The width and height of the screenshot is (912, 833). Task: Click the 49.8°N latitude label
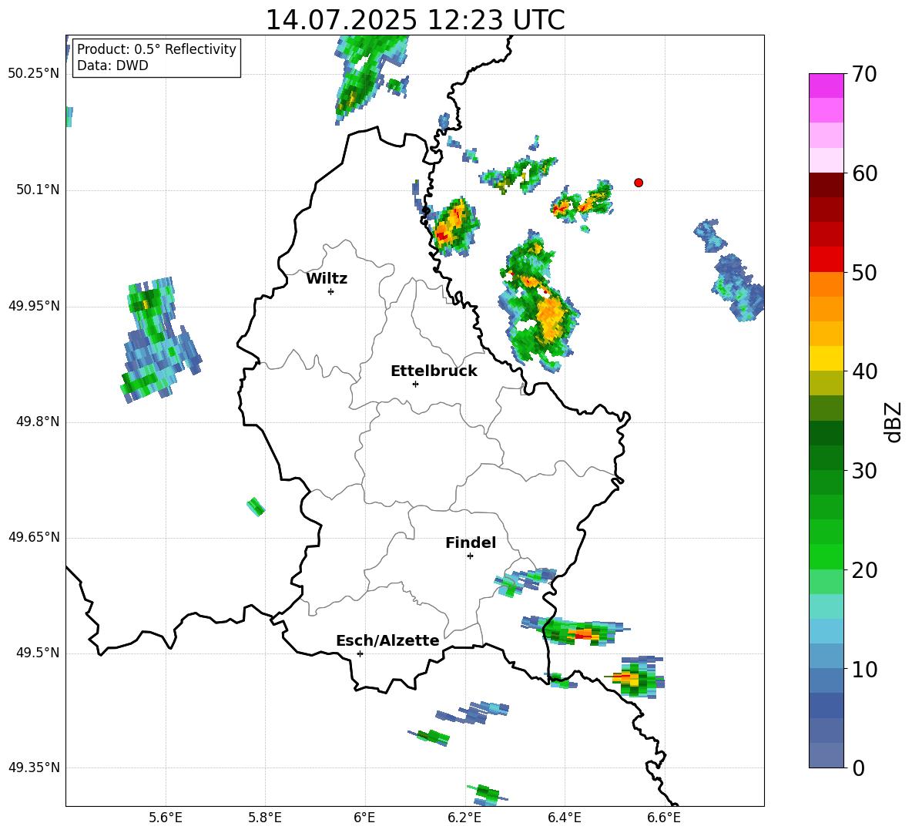coord(38,422)
